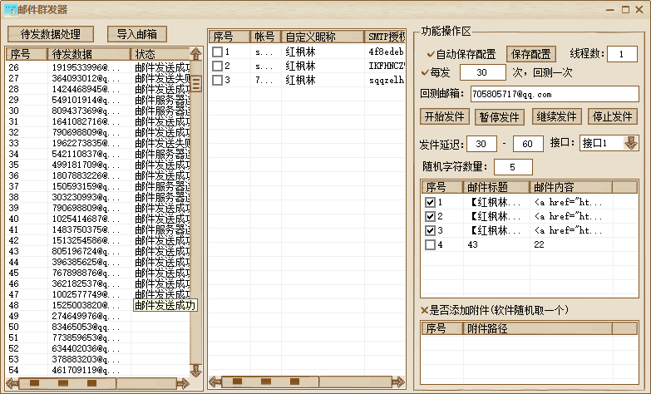Check account row 1 checkbox with 4f8edeb
Viewport: 651px width, 394px height.
coord(217,52)
